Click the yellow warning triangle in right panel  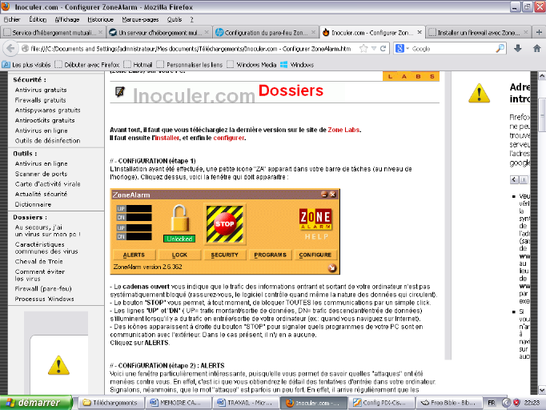pos(479,94)
